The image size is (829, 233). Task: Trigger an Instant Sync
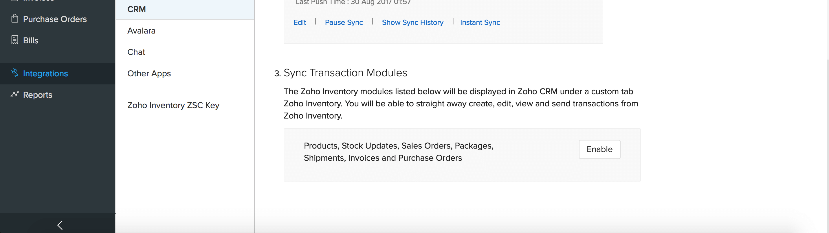point(480,23)
